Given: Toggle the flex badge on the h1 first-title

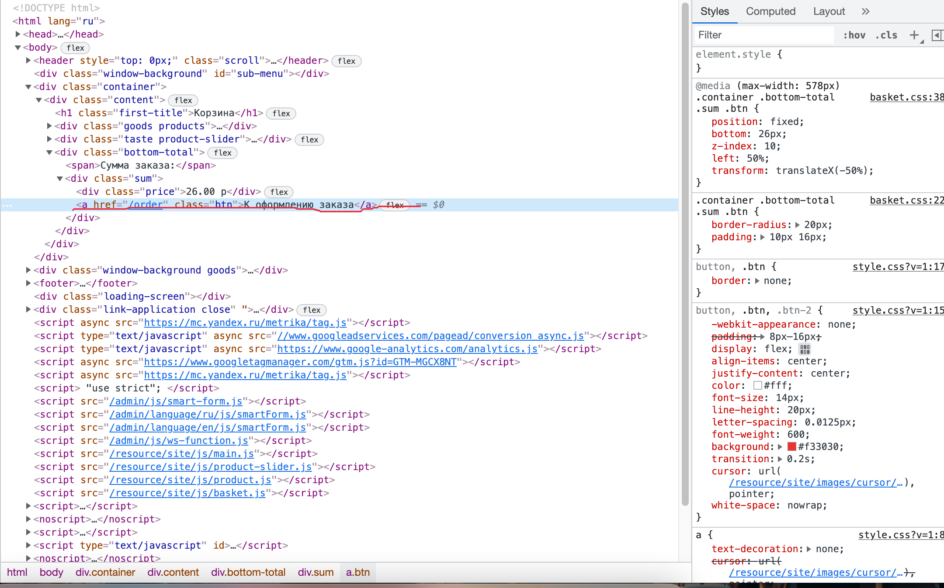Looking at the screenshot, I should coord(281,113).
